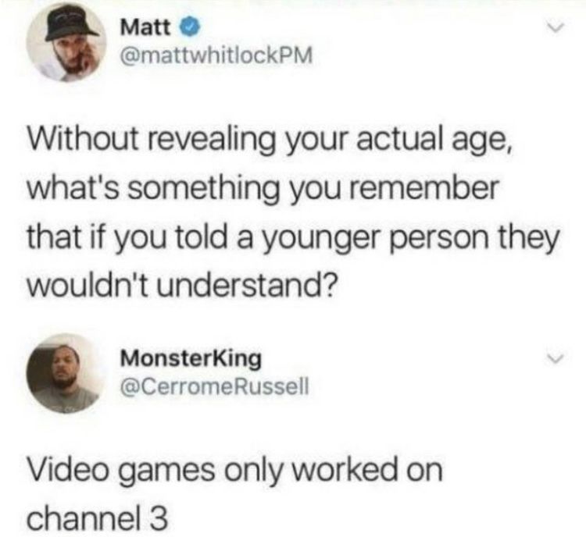The width and height of the screenshot is (586, 537).
Task: Open Matt's profile picture
Action: click(x=66, y=41)
